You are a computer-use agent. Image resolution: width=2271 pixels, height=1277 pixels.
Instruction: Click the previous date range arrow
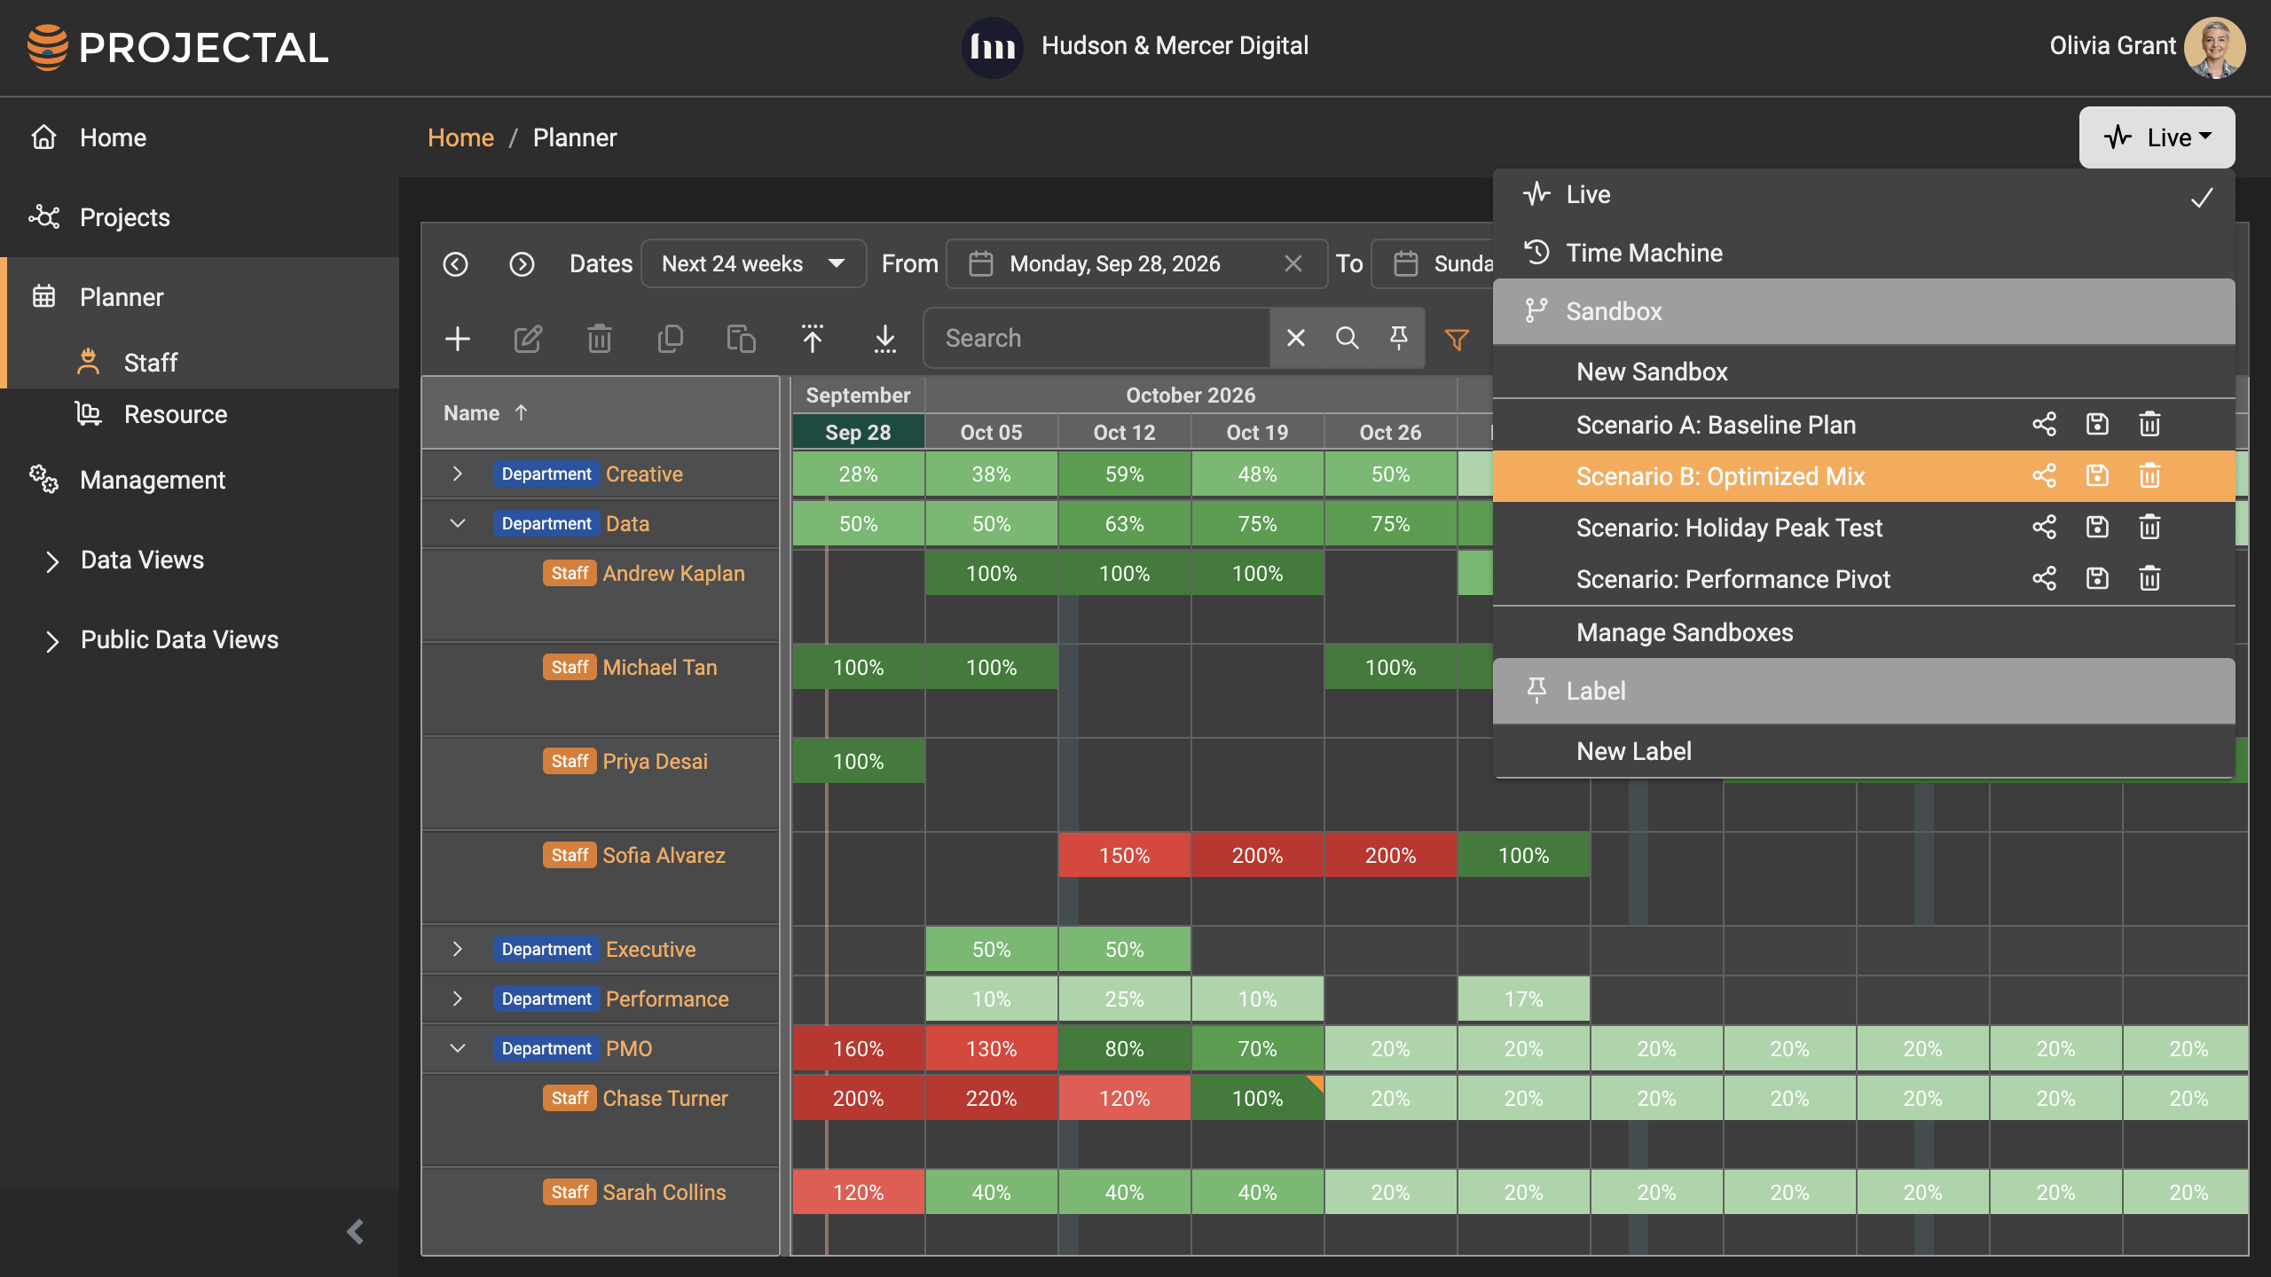455,264
